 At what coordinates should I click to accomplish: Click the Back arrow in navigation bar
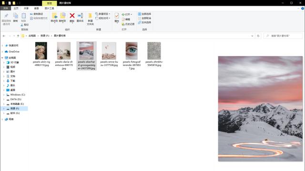[x=4, y=36]
